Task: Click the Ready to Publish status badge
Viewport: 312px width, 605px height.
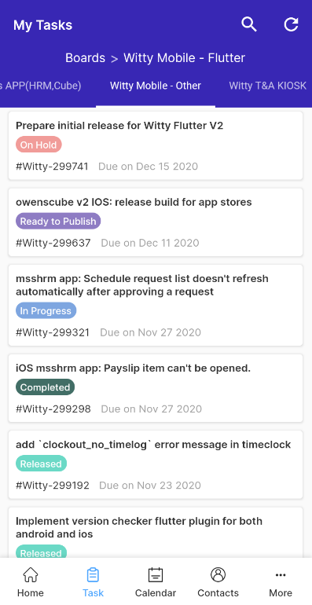Action: [58, 221]
